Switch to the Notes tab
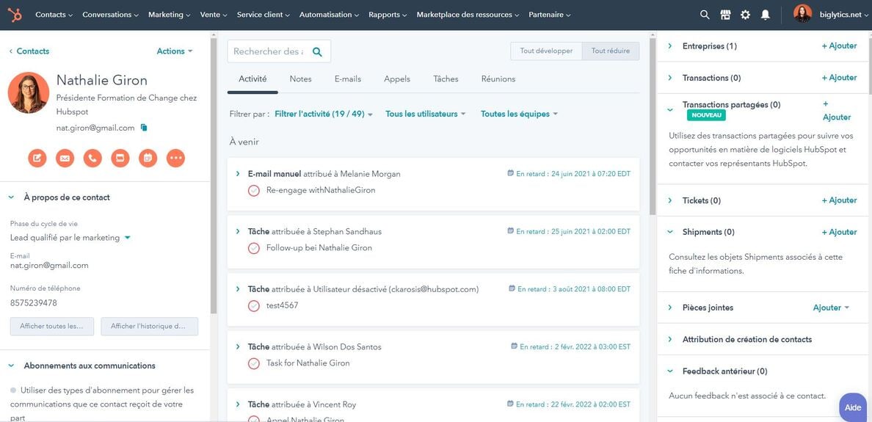 click(x=300, y=79)
